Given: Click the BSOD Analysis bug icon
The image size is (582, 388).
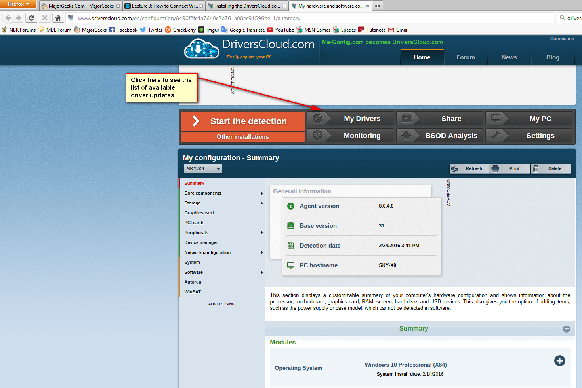Looking at the screenshot, I should [406, 135].
